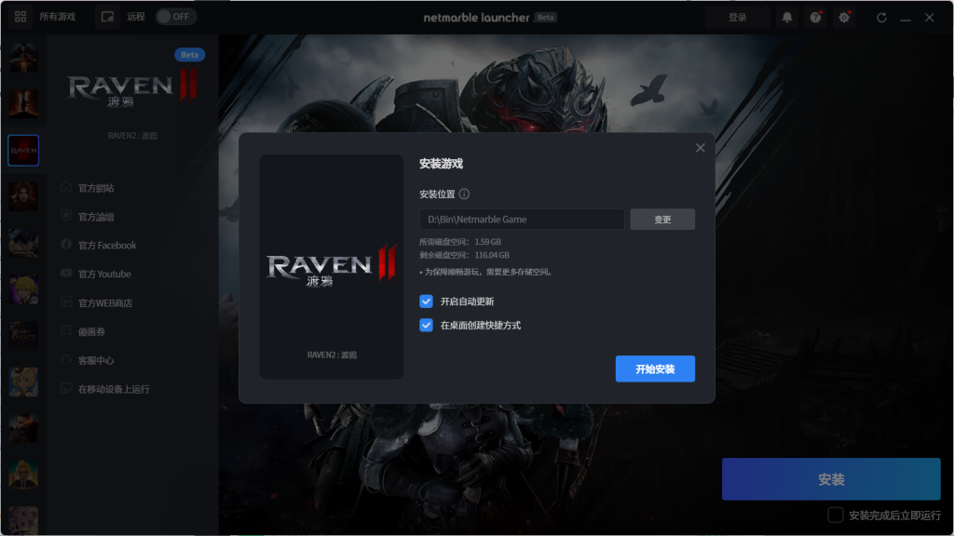This screenshot has height=536, width=954.
Task: Select the red-haired woman game thumbnail
Action: tap(23, 196)
